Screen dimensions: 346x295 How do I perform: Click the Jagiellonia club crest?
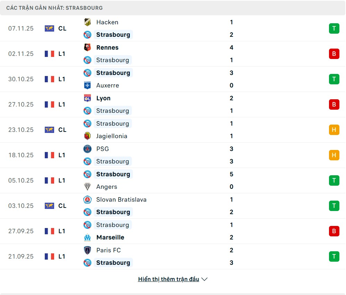click(87, 136)
